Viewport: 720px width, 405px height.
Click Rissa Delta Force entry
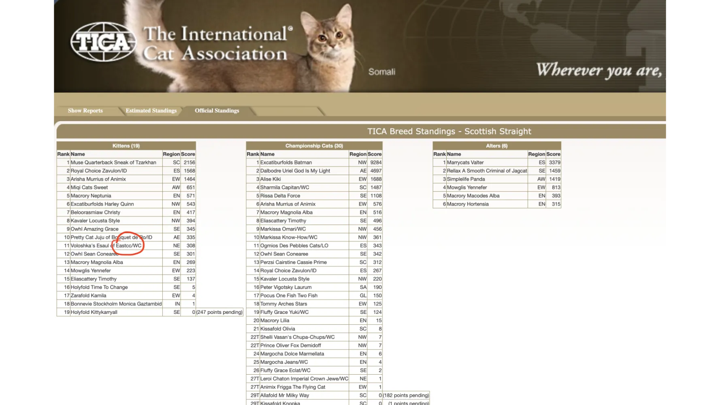click(x=280, y=196)
